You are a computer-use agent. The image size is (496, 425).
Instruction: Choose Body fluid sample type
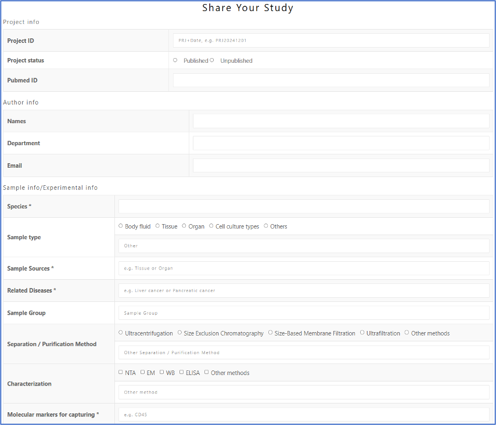[121, 226]
